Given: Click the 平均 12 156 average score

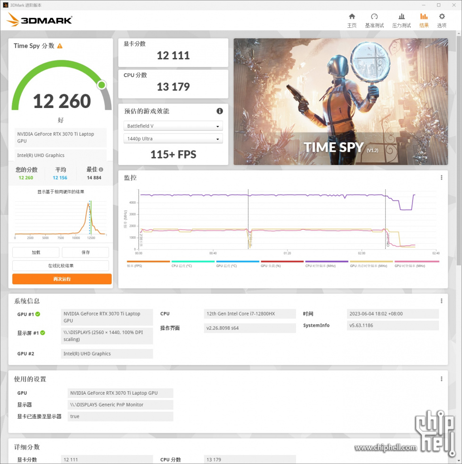Looking at the screenshot, I should [x=60, y=178].
